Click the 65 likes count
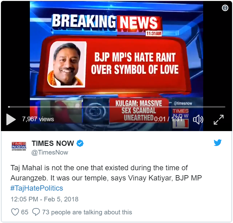Image resolution: width=233 pixels, height=223 pixels. [25, 212]
